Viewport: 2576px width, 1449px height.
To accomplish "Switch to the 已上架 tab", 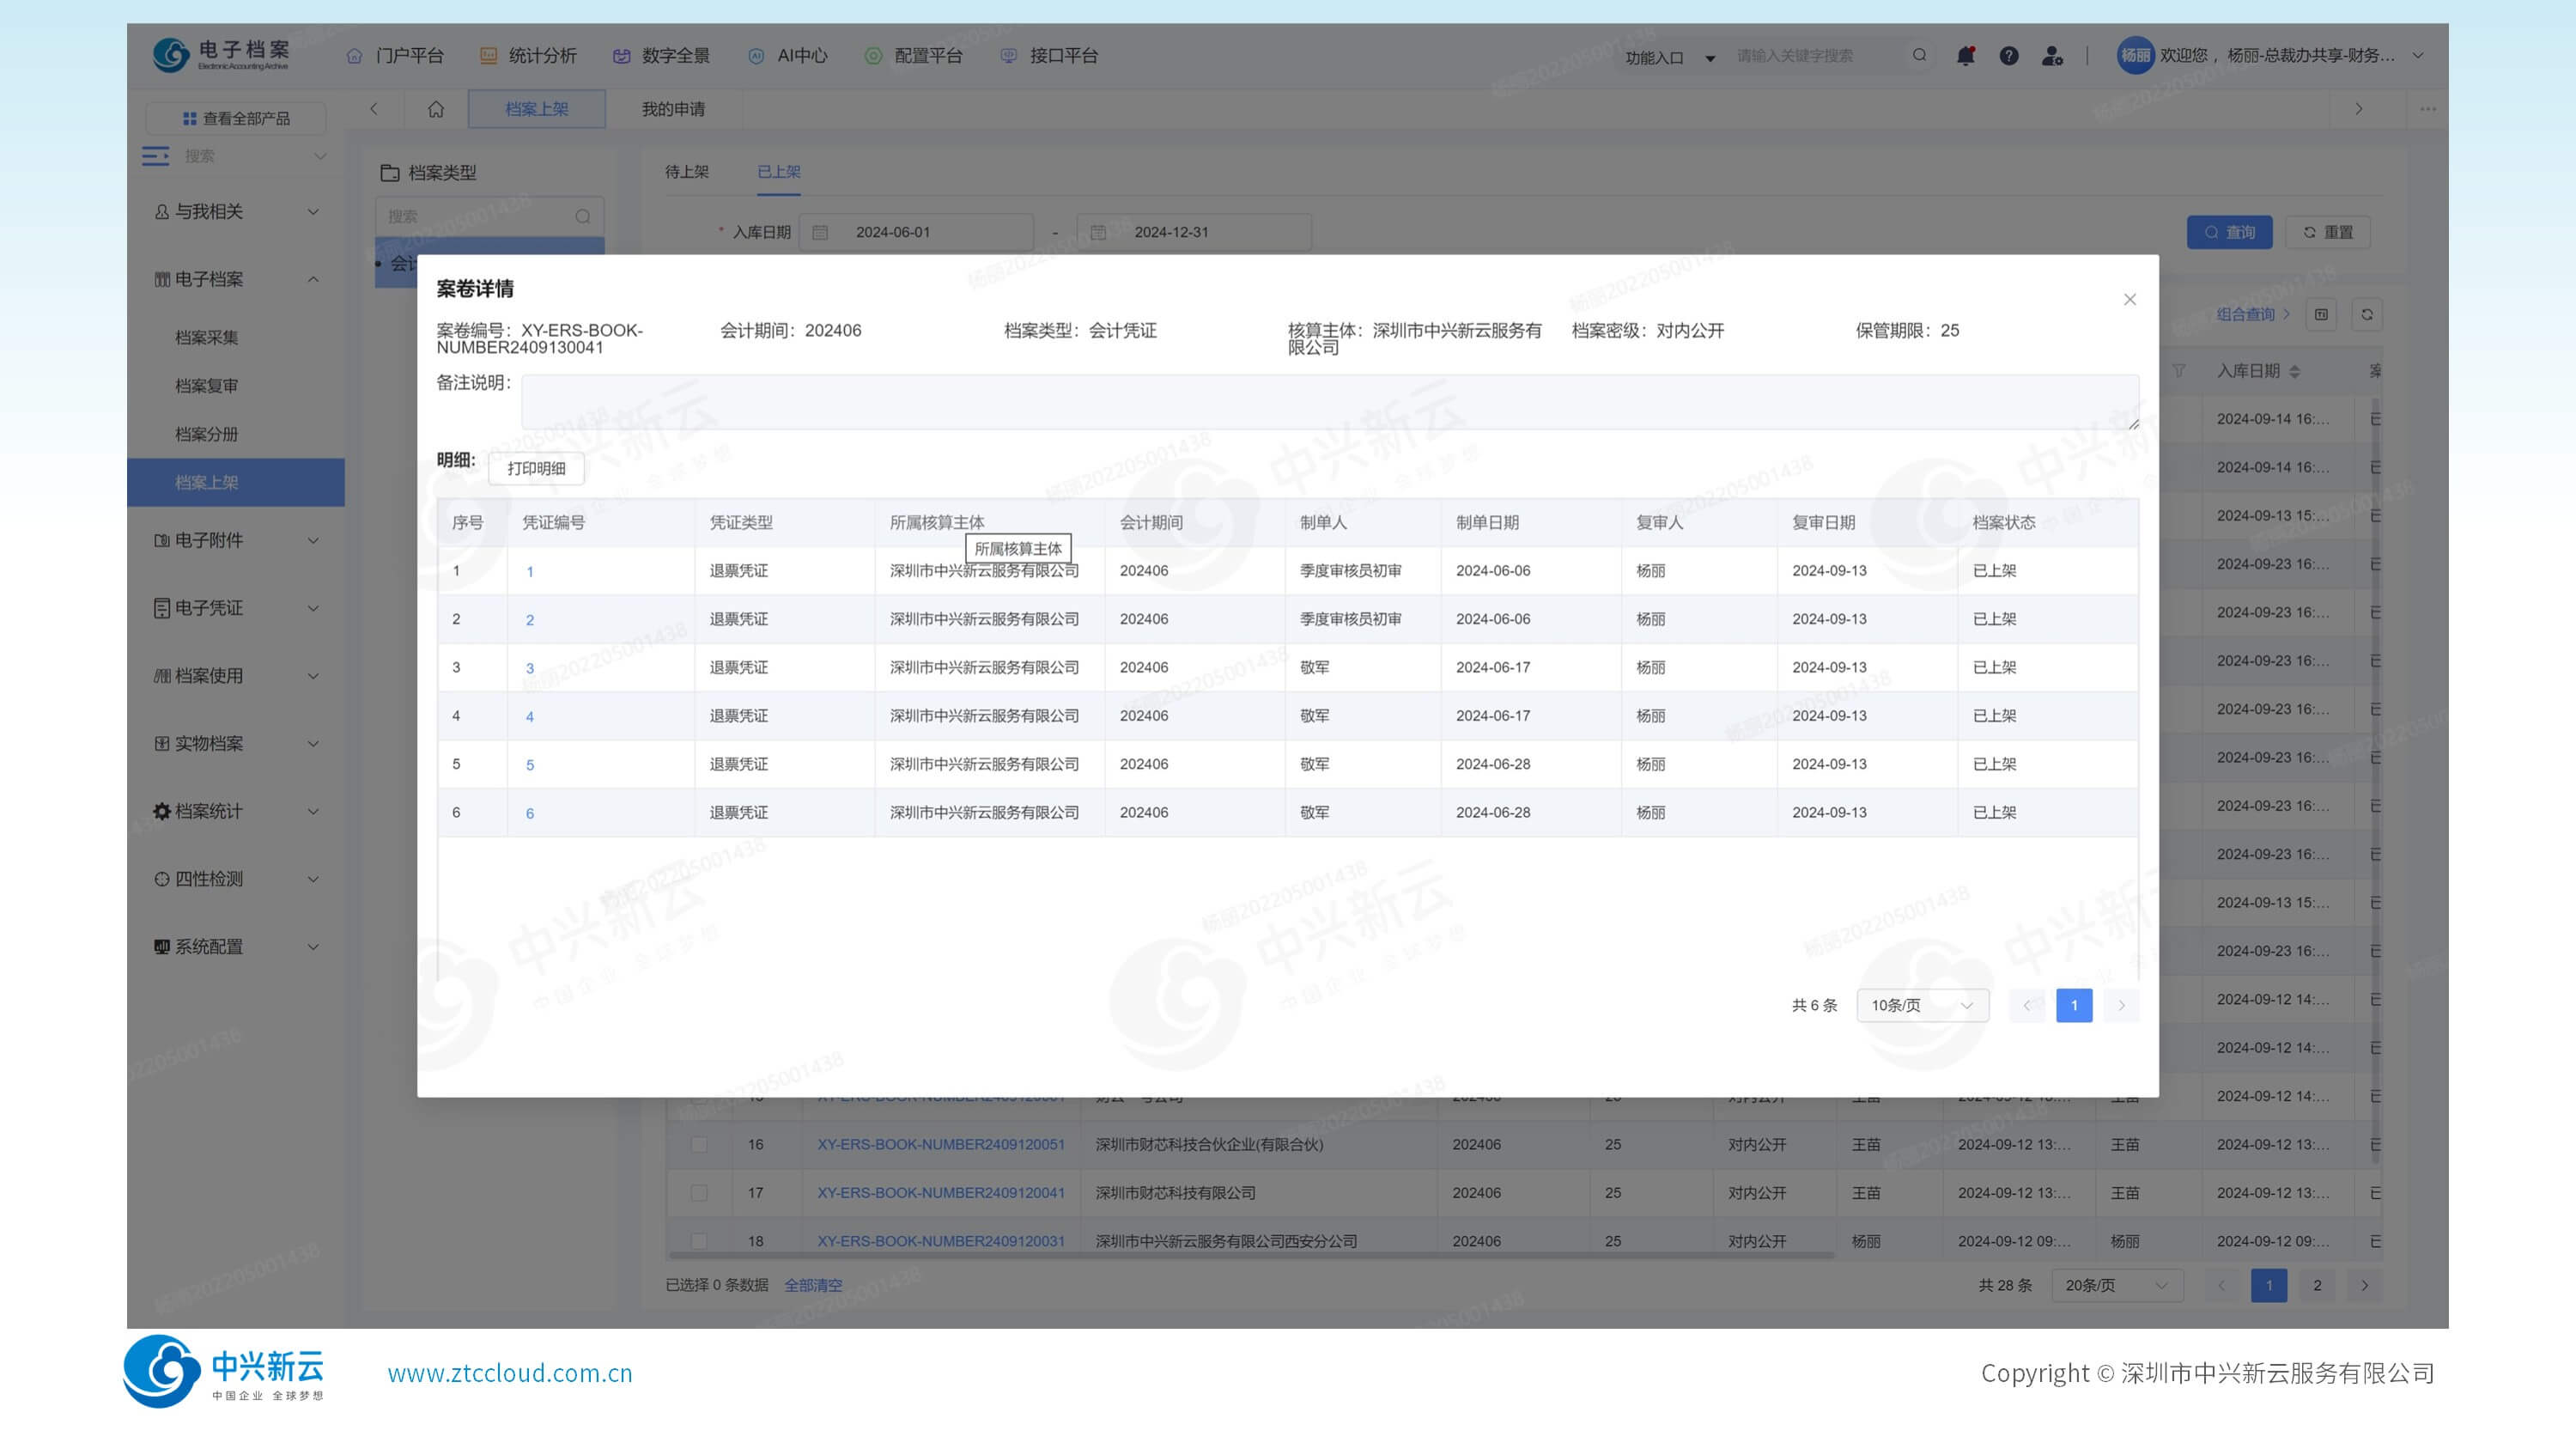I will [779, 172].
